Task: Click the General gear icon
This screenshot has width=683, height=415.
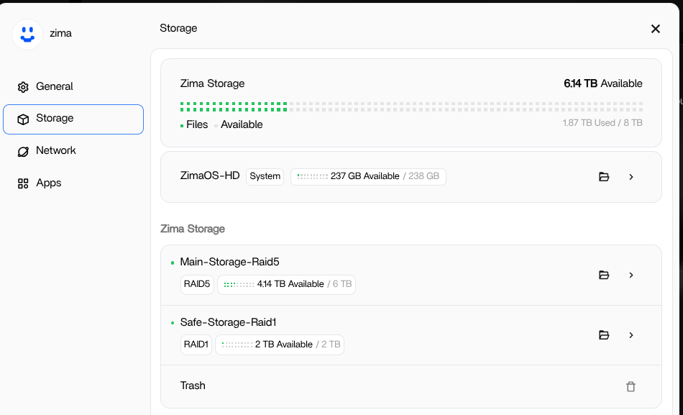Action: pos(23,87)
